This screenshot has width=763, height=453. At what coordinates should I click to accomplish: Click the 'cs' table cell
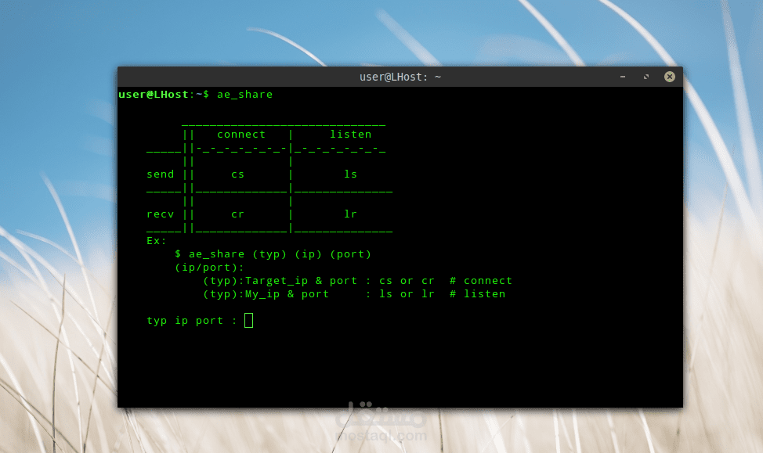(x=237, y=174)
